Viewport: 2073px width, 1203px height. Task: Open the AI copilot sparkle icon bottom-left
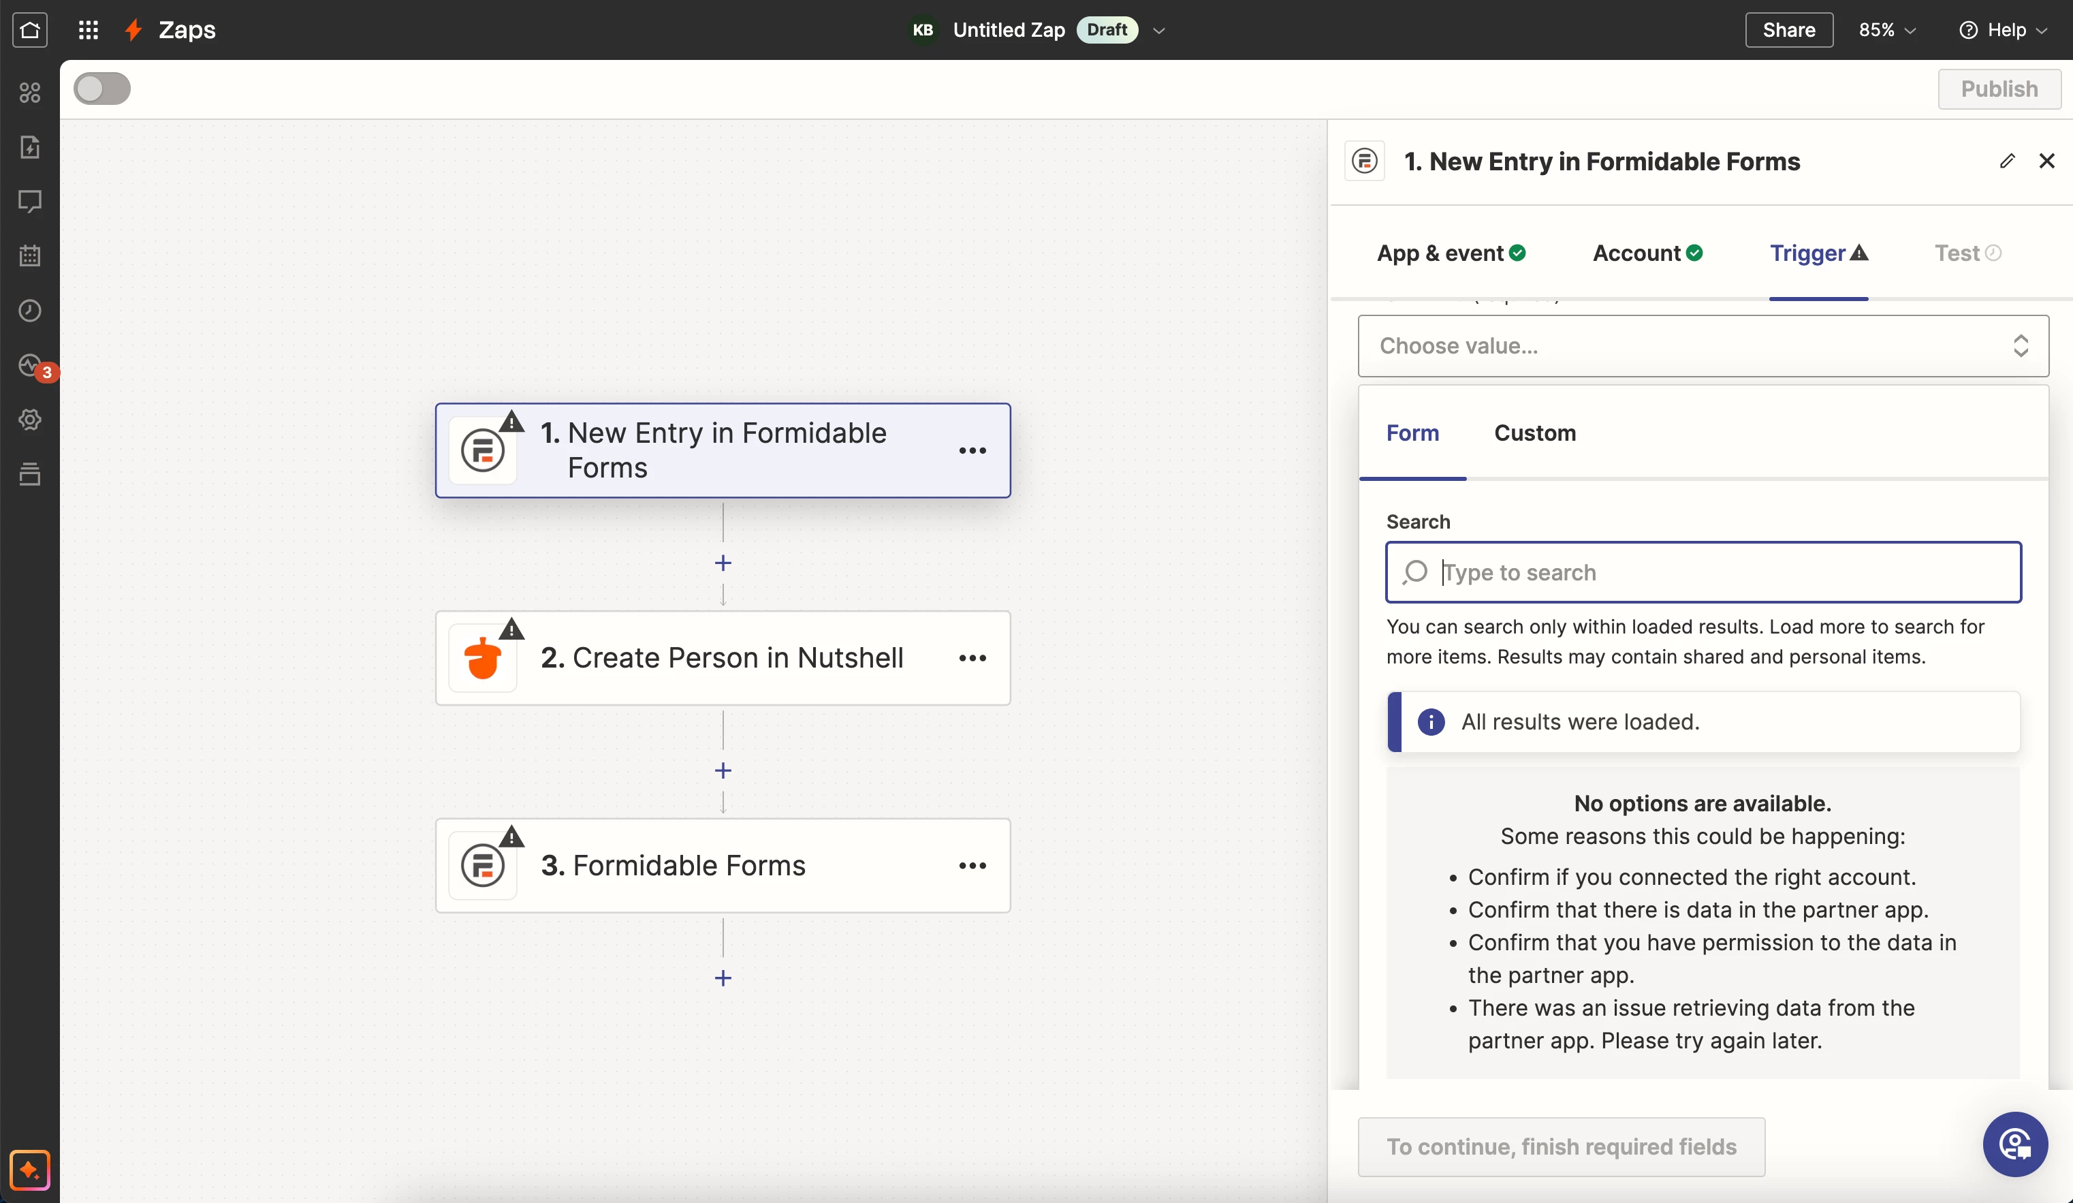pyautogui.click(x=29, y=1169)
